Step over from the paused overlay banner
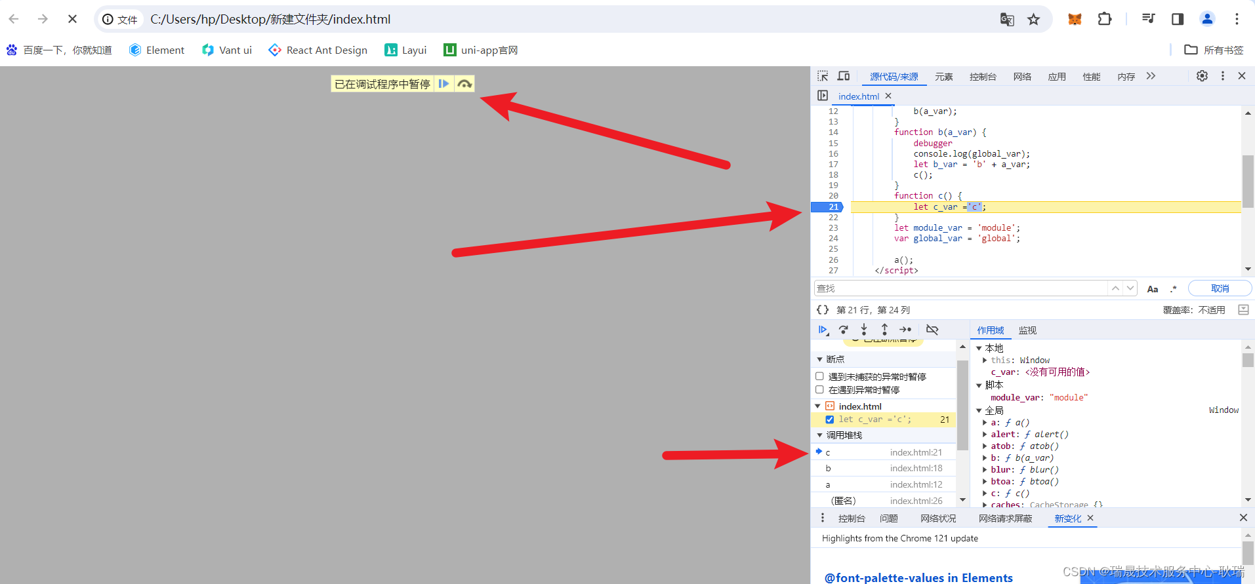This screenshot has width=1255, height=584. [464, 84]
